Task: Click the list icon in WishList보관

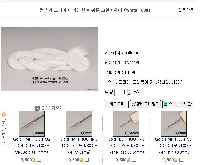Action: [166, 104]
